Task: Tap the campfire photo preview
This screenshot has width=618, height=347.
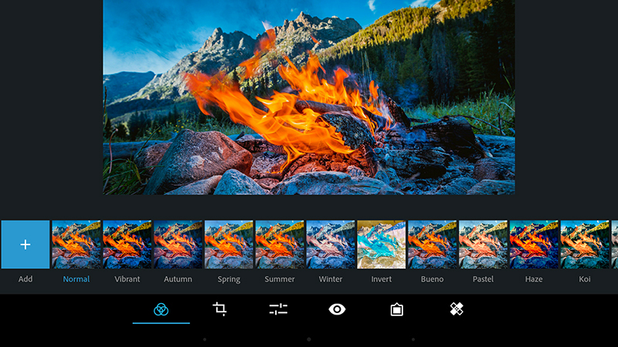Action: [x=309, y=97]
